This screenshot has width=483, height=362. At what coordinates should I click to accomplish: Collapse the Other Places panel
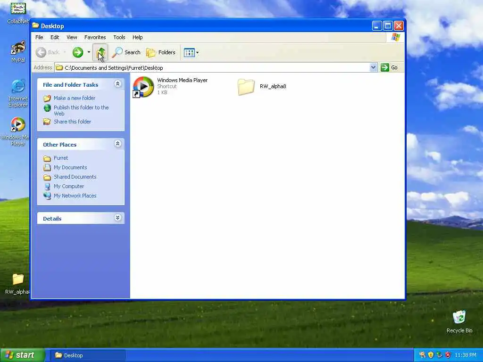coord(117,143)
